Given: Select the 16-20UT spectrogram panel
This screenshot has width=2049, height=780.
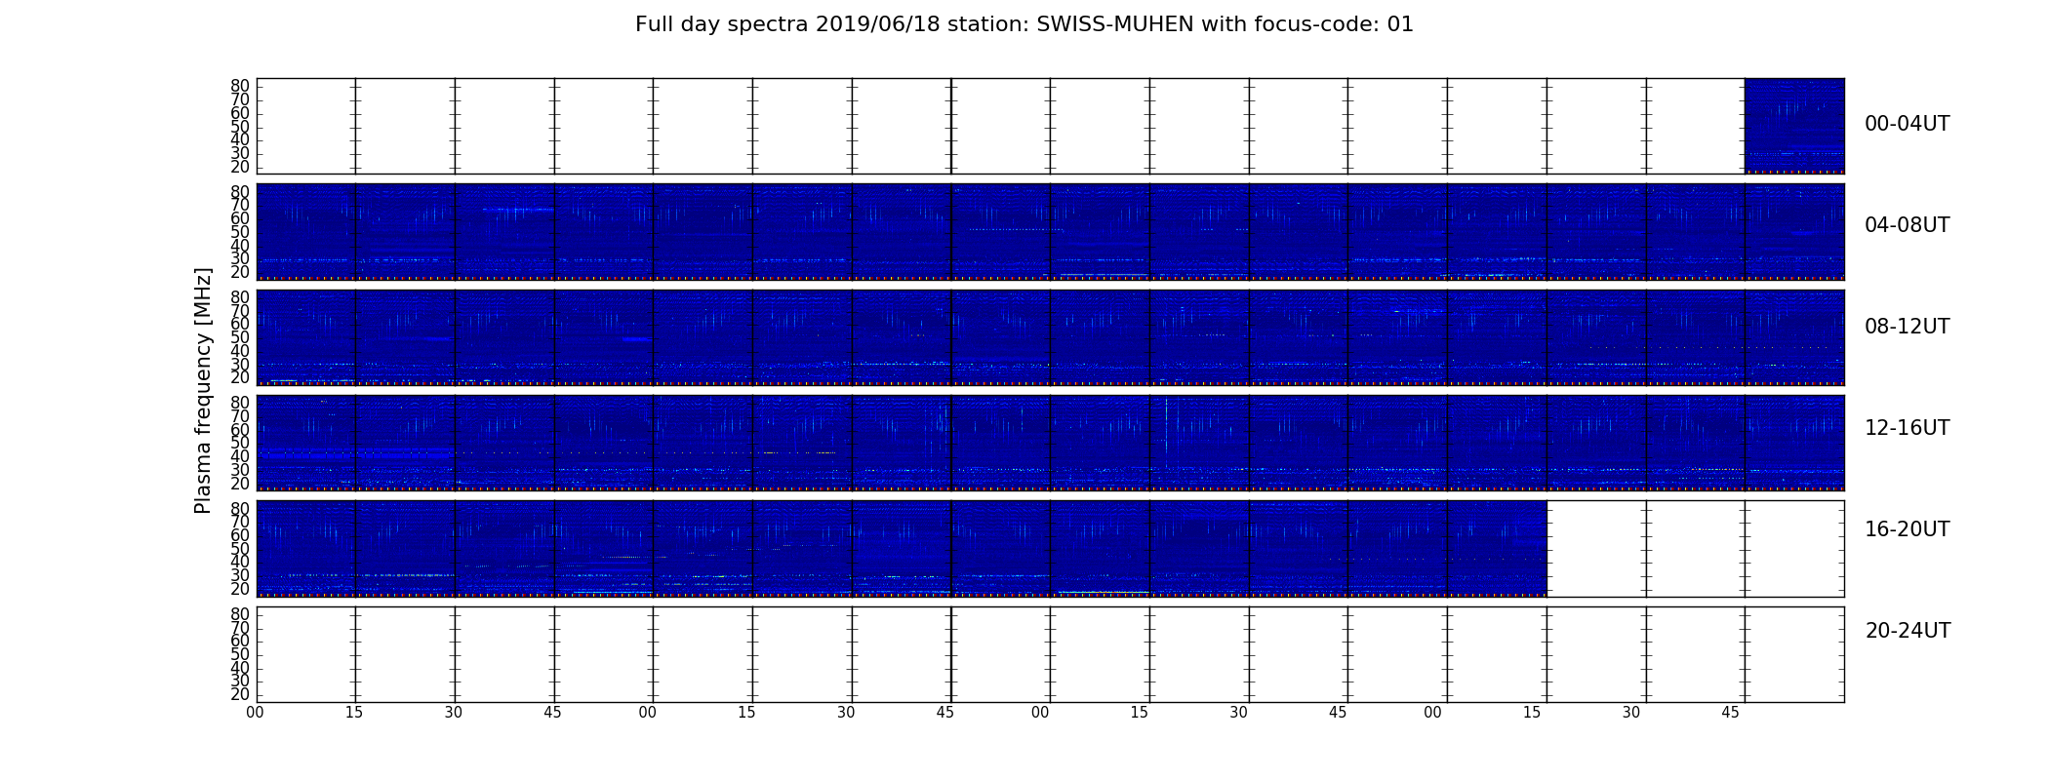Looking at the screenshot, I should [x=902, y=548].
